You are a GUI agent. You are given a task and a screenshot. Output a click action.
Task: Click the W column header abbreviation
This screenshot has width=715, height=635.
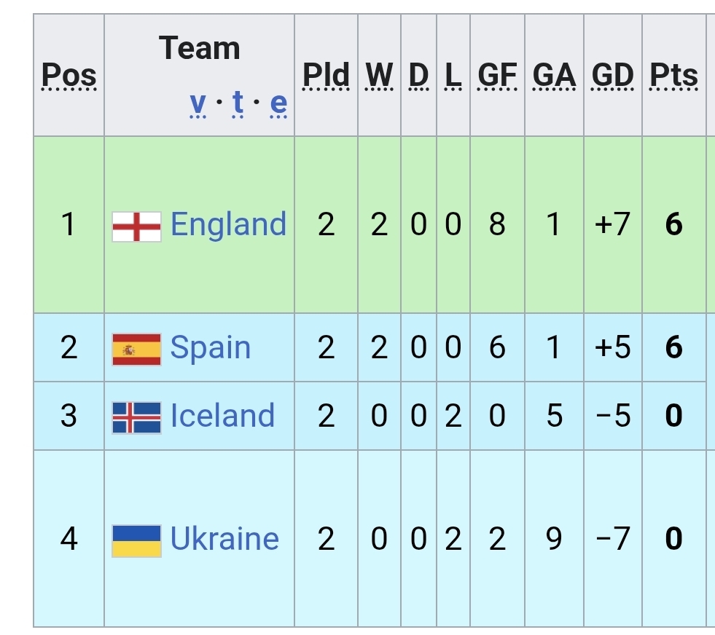tap(379, 75)
